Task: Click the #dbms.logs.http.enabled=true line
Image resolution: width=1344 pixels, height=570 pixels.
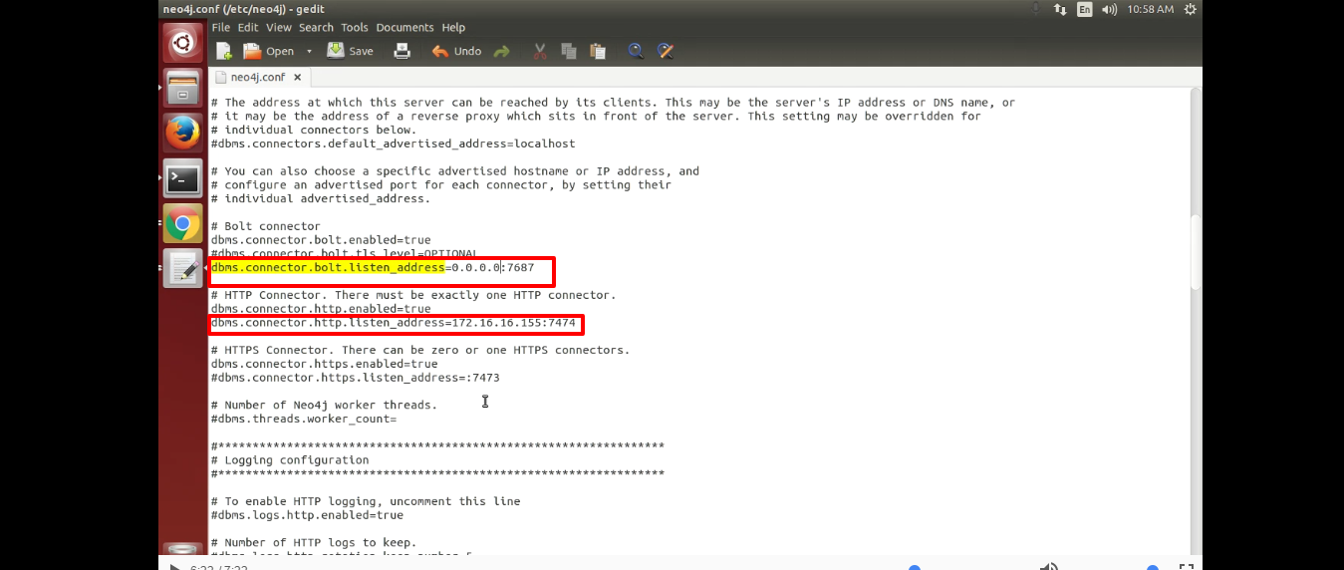Action: 307,515
